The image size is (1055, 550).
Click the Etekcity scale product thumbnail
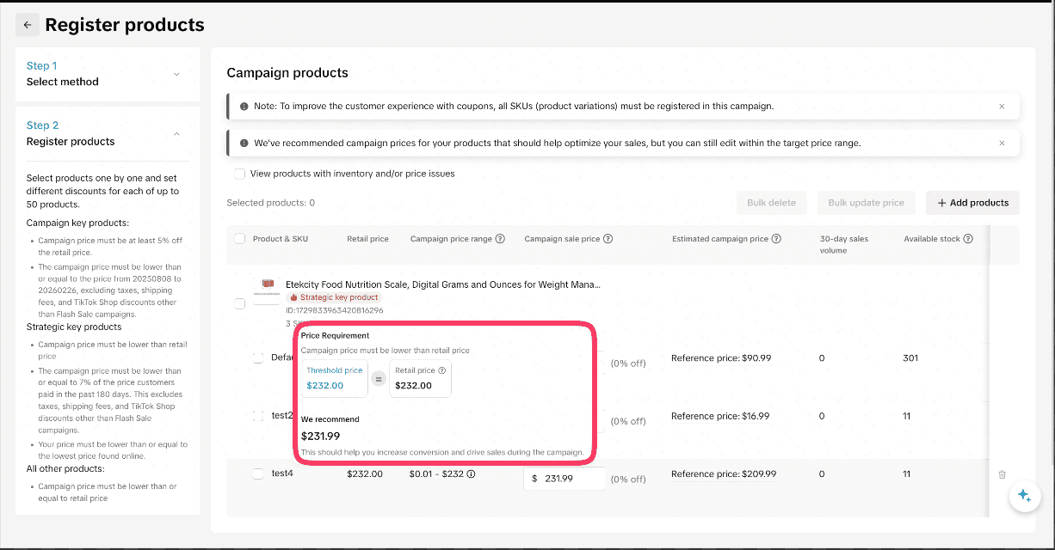(x=268, y=291)
